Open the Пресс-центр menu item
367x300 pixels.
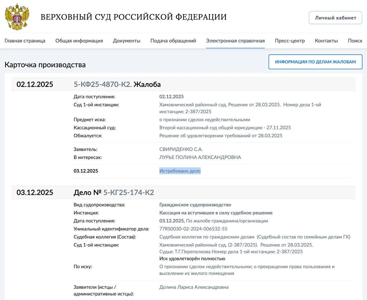[x=290, y=41]
